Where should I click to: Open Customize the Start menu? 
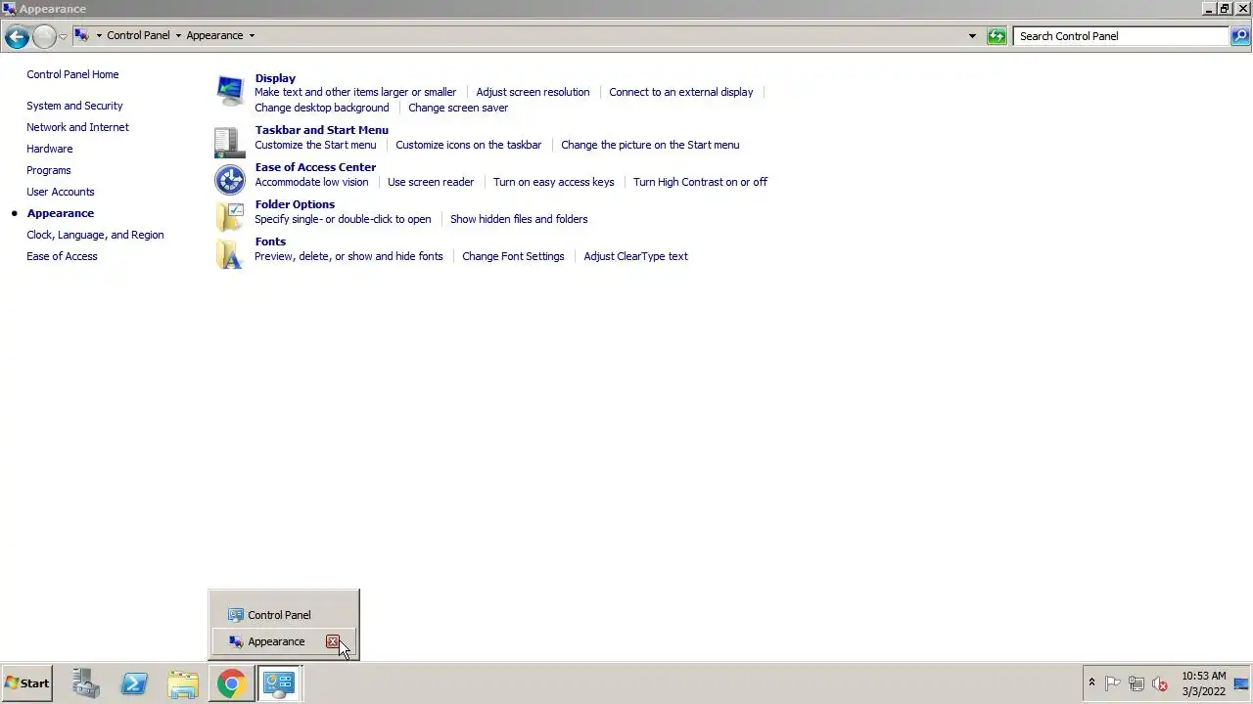point(315,145)
